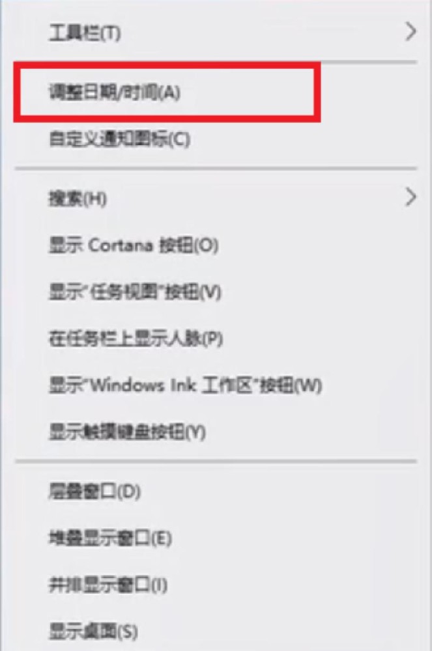Screen dimensions: 432x651
Task: Choose 自定义通知图标(C)
Action: 216,139
